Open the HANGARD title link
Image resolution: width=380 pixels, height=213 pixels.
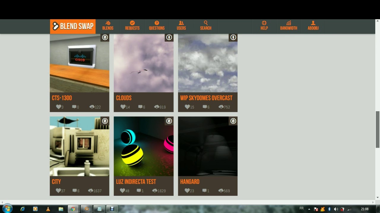[190, 182]
